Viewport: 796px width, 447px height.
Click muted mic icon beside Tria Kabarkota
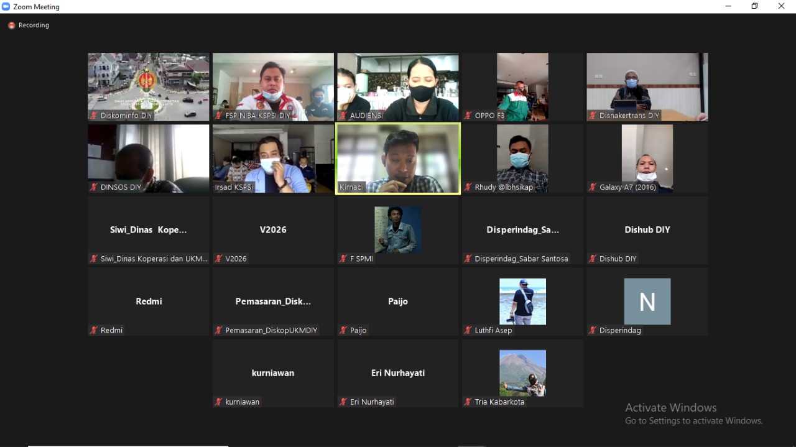pos(468,402)
